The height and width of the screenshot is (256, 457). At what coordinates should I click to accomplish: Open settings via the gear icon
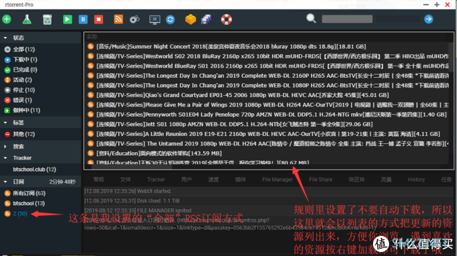coord(134,19)
